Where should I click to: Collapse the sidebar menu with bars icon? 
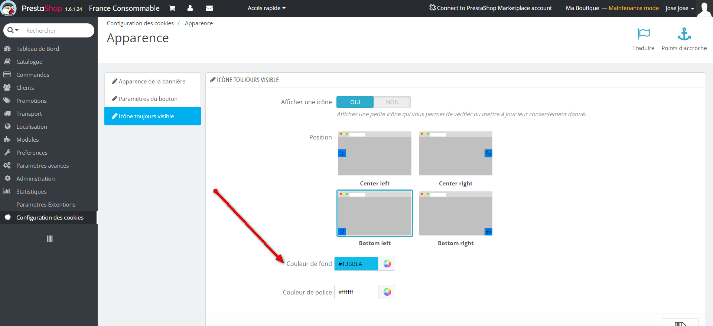(x=50, y=239)
